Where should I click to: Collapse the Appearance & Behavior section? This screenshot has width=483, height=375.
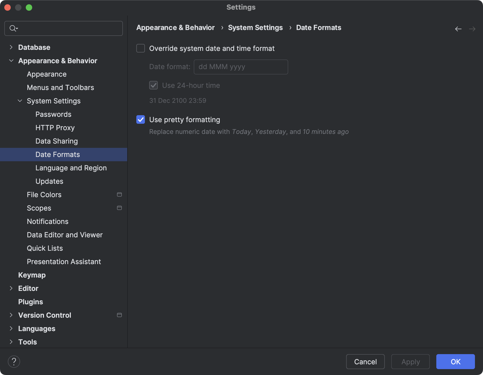[11, 61]
